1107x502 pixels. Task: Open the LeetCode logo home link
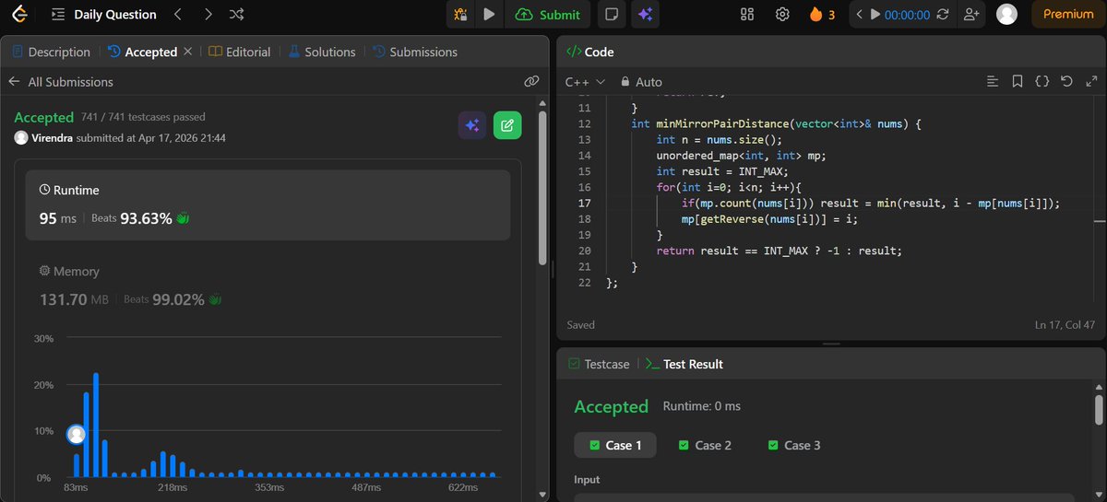[18, 14]
